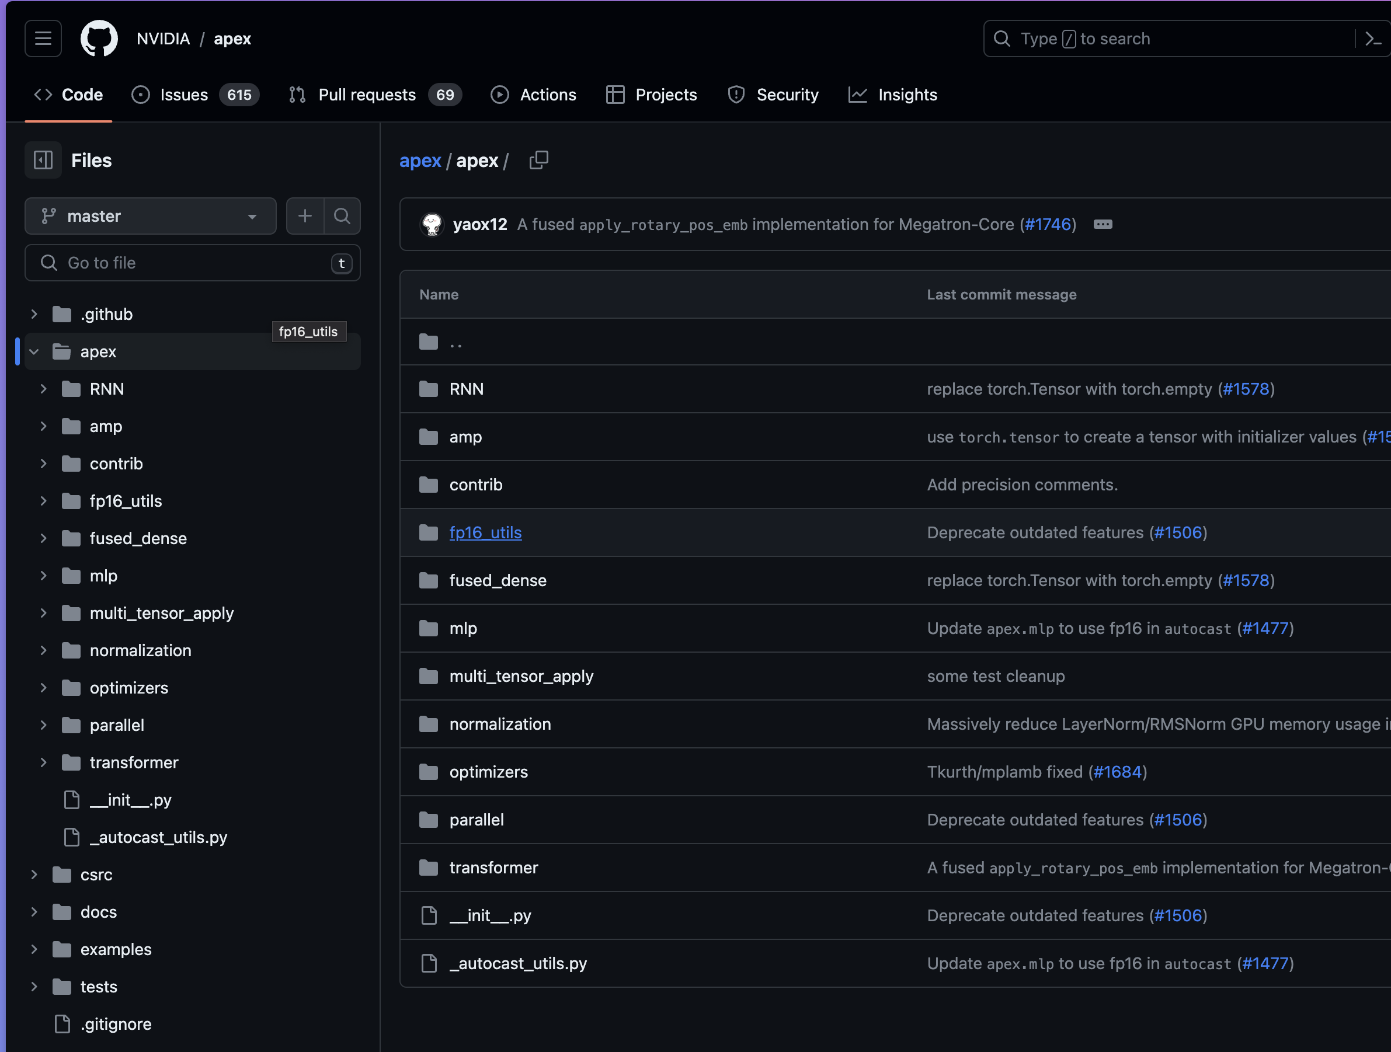
Task: Open the Code tab
Action: click(x=68, y=95)
